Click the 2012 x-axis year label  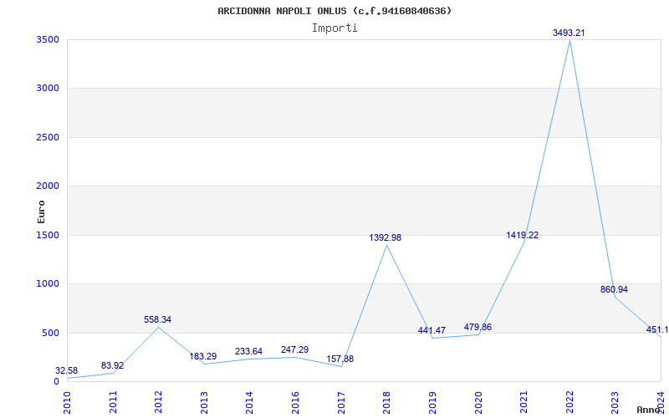click(158, 402)
